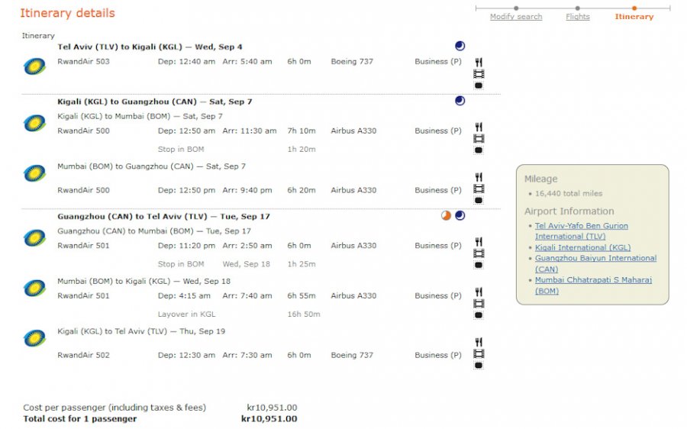This screenshot has width=687, height=429.
Task: Go back to the Modify search step
Action: 516,17
